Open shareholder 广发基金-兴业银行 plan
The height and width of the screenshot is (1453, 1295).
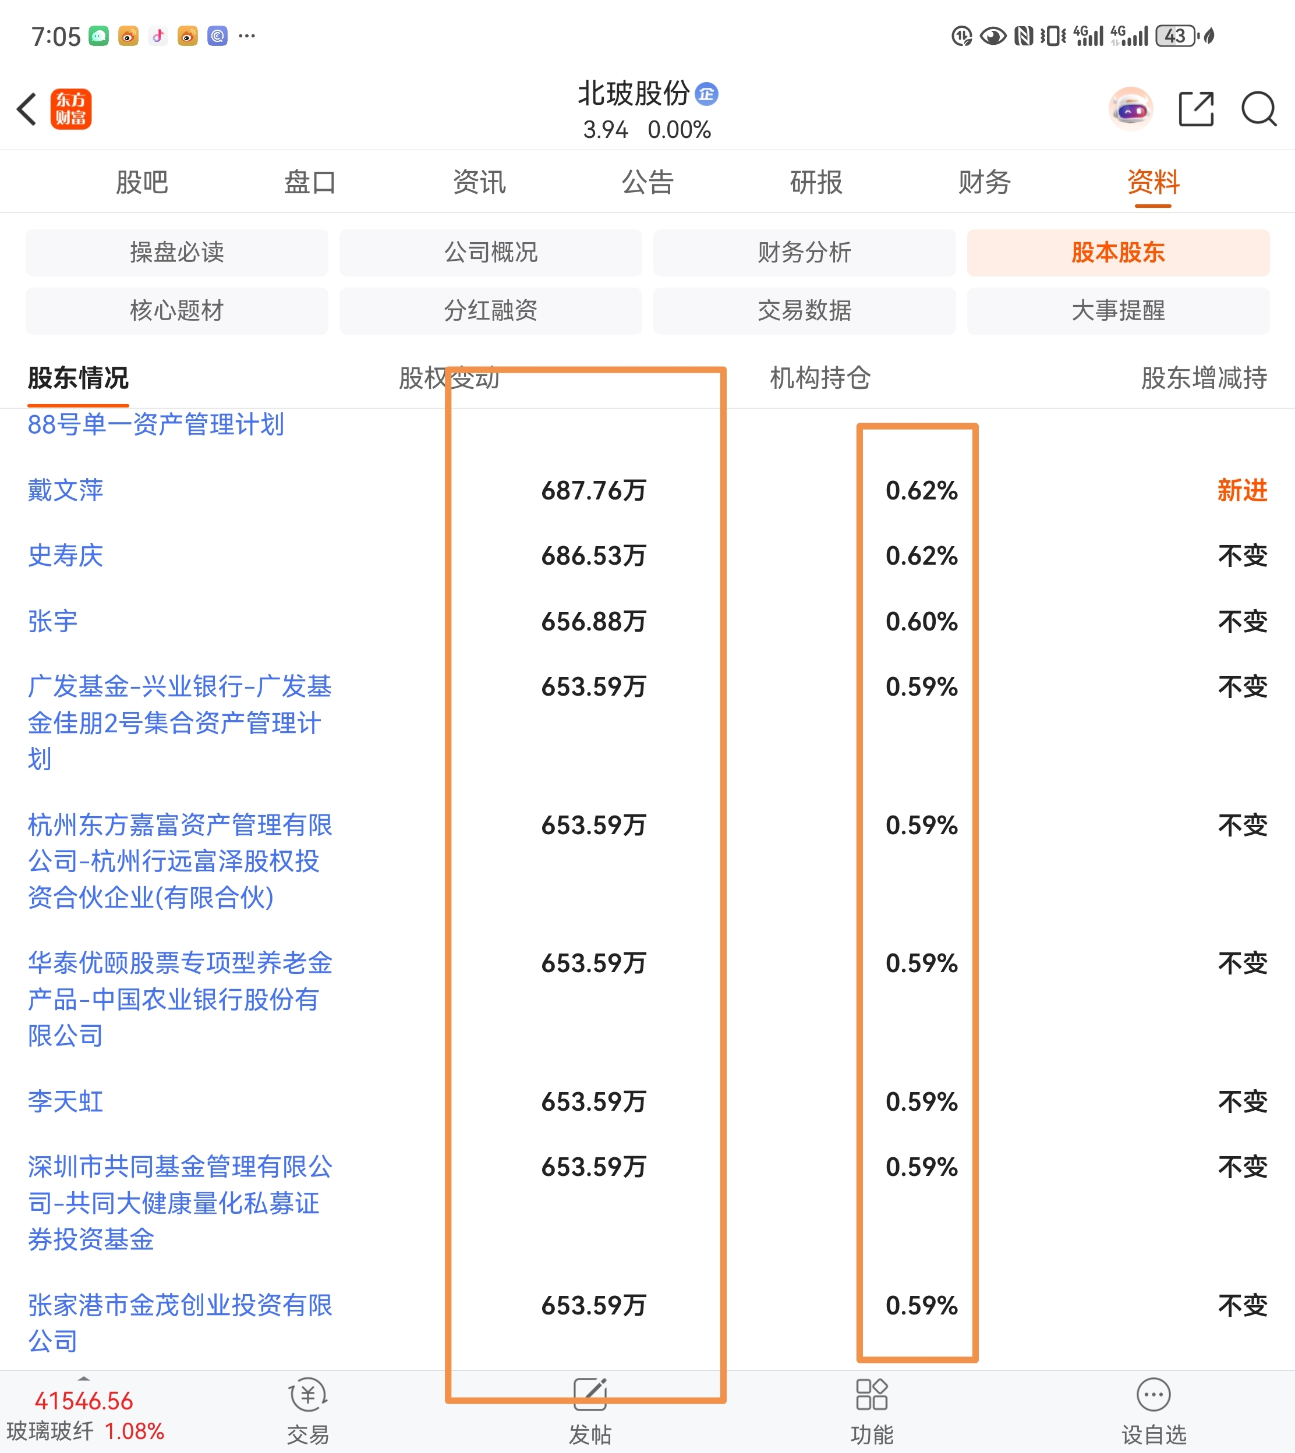point(180,722)
